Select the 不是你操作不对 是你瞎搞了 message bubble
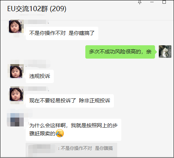Screen dimensions: 174x158 pyautogui.click(x=62, y=33)
